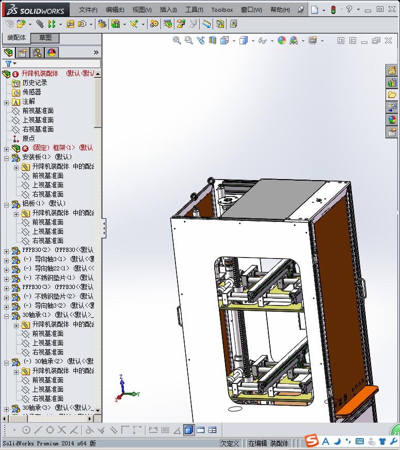Select the four view viewport button
Viewport: 400px width, 450px height.
pos(212,430)
